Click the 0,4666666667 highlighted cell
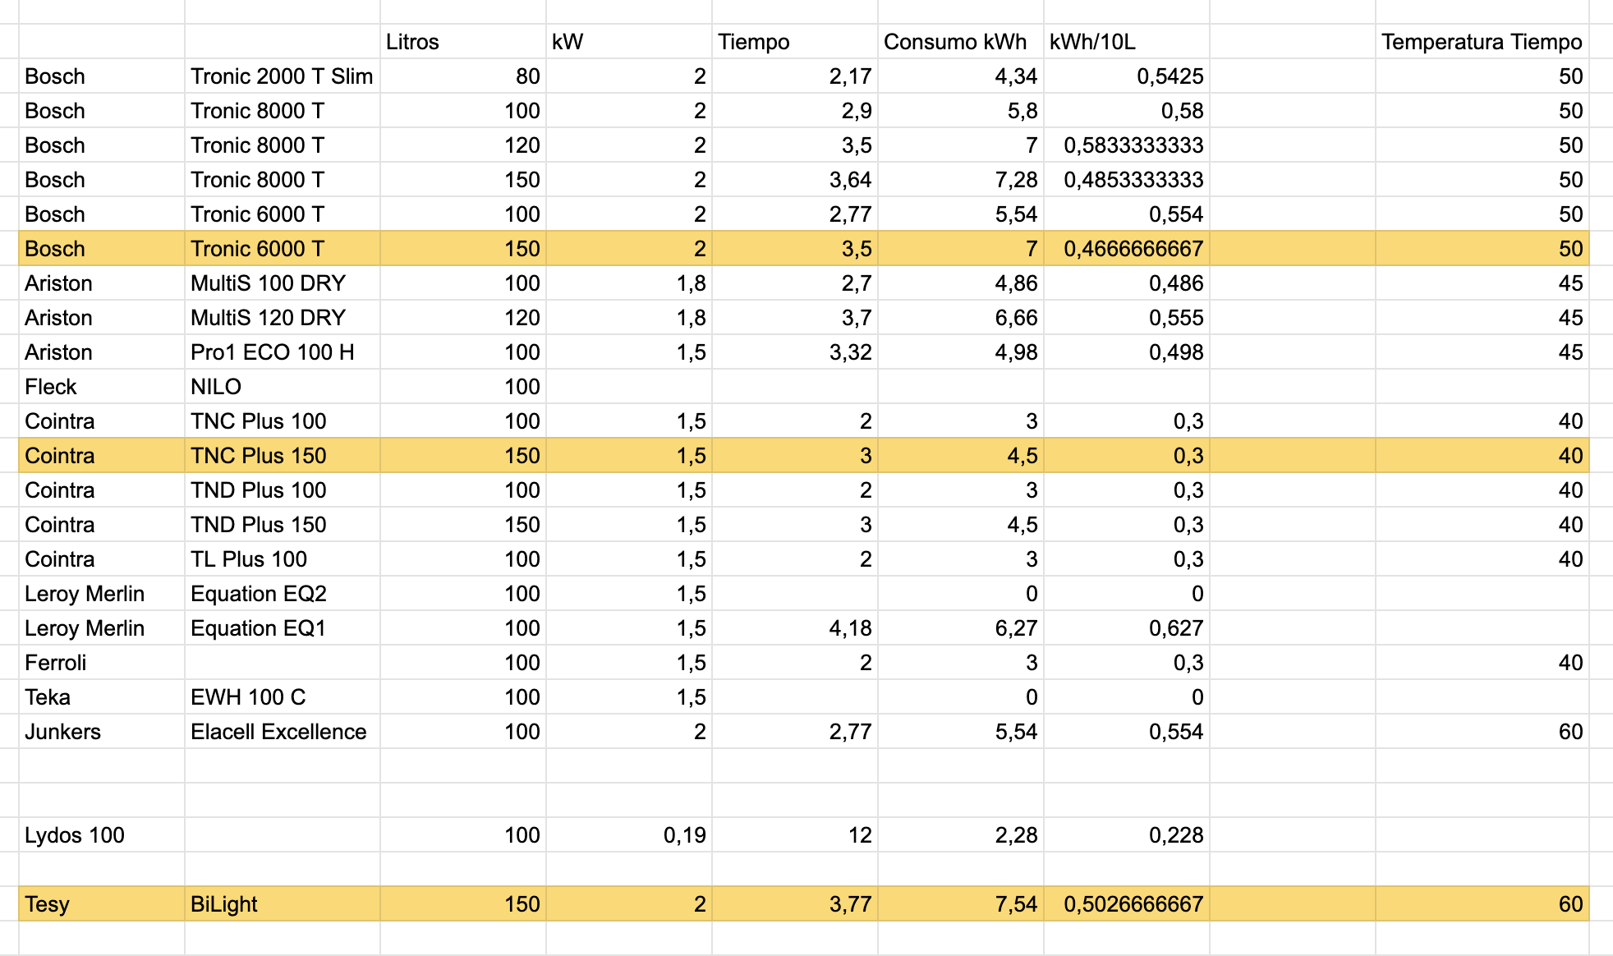This screenshot has width=1613, height=956. click(x=1127, y=249)
